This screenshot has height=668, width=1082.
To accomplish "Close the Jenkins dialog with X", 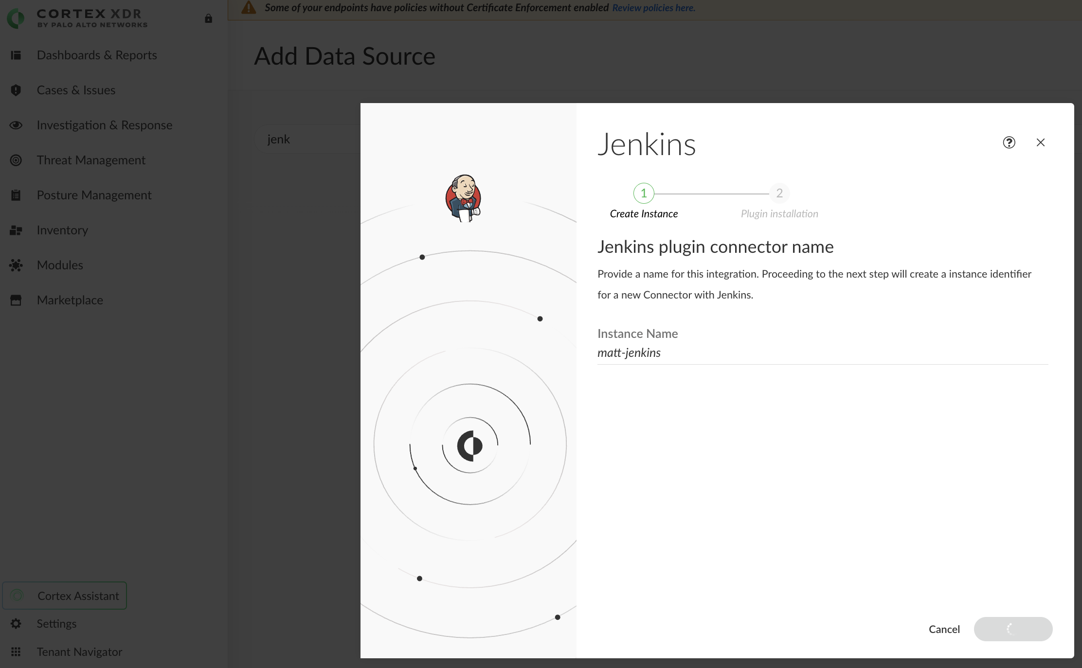I will [x=1041, y=142].
